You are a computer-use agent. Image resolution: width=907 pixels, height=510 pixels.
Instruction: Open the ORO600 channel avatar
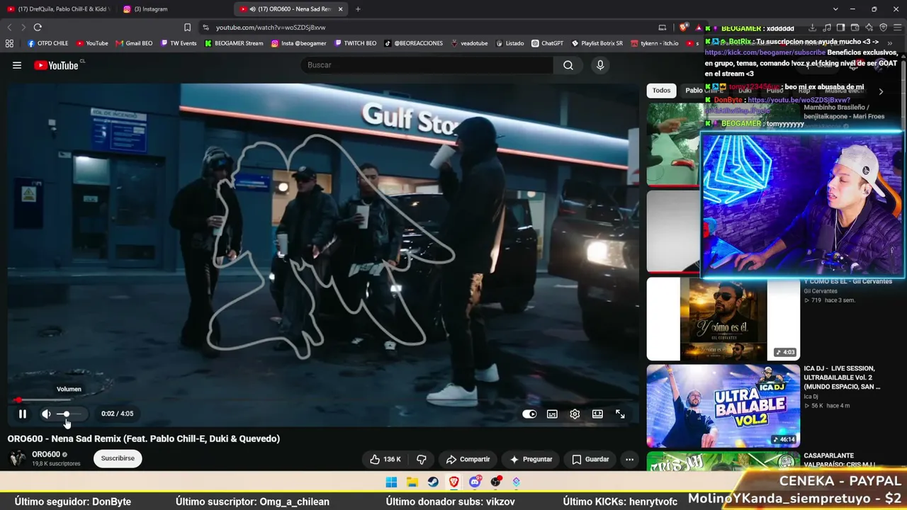17,458
